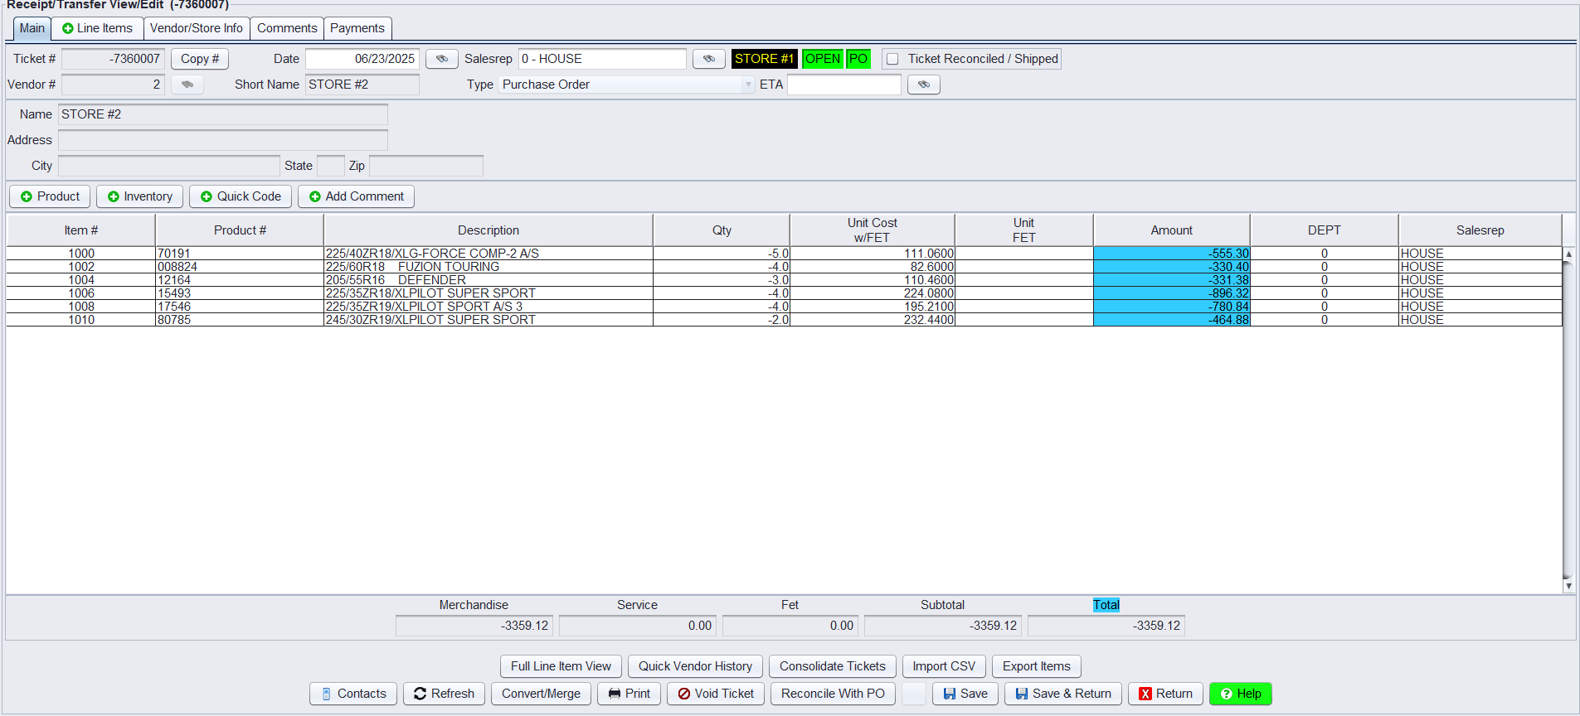Open the Payments tab
Image resolution: width=1580 pixels, height=716 pixels.
357,28
